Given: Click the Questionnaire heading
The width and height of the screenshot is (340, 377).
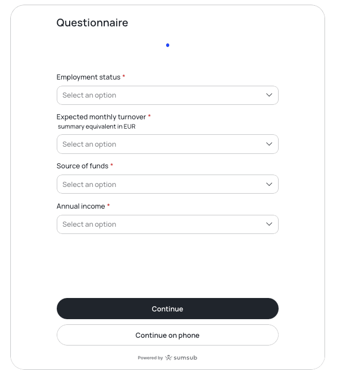Looking at the screenshot, I should [x=92, y=23].
